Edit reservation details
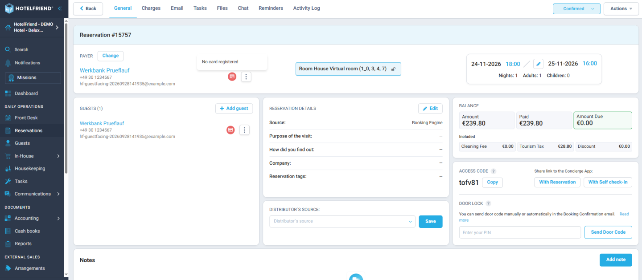Image resolution: width=642 pixels, height=280 pixels. pyautogui.click(x=430, y=109)
